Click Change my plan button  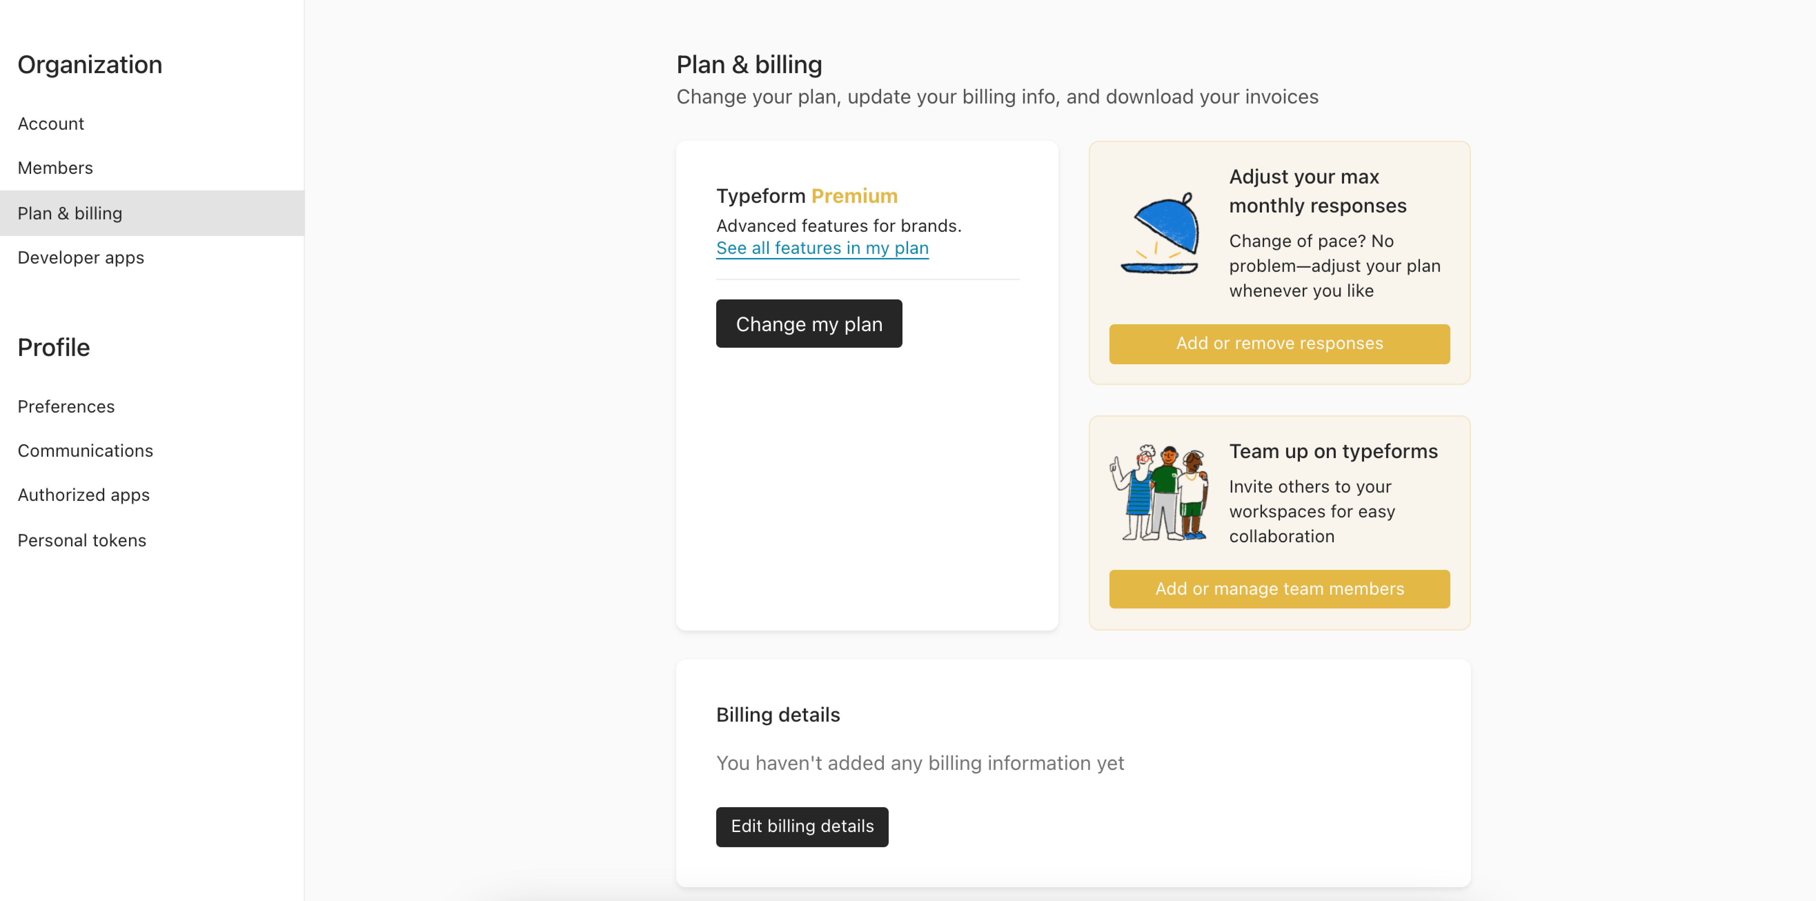[x=809, y=324]
